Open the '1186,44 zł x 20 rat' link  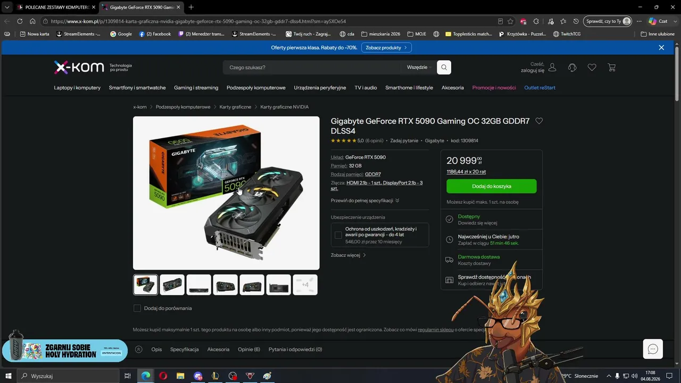(x=466, y=172)
